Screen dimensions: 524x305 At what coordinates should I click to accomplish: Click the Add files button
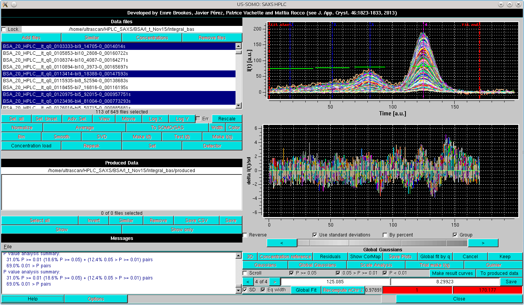[31, 38]
